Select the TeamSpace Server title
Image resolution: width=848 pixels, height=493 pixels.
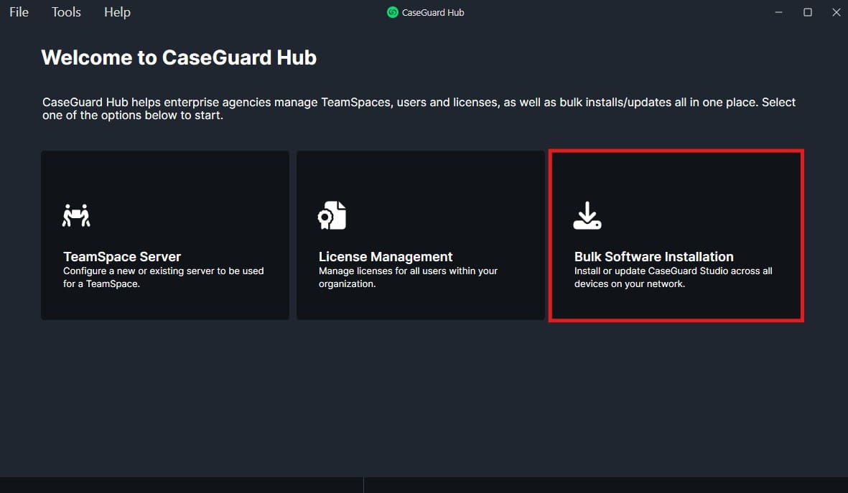122,257
